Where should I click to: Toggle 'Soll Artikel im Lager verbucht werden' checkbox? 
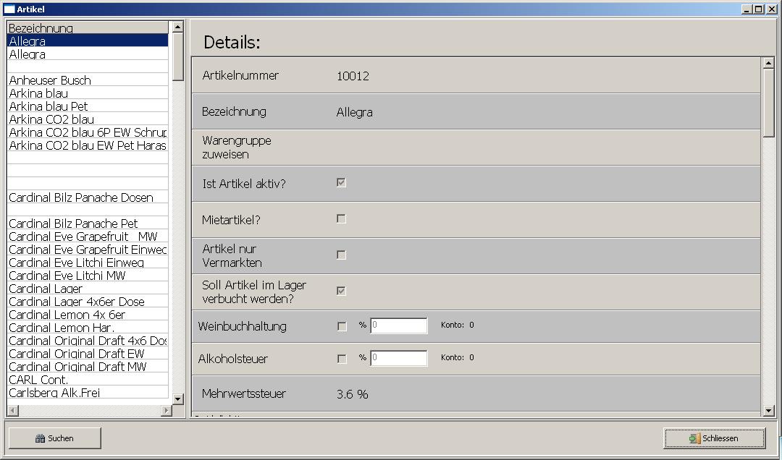pyautogui.click(x=342, y=291)
